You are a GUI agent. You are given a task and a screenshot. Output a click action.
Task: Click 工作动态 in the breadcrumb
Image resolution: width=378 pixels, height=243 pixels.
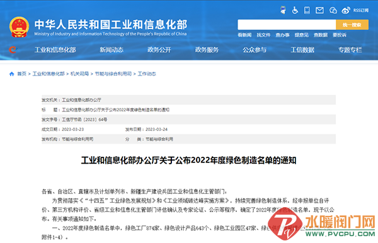click(147, 74)
